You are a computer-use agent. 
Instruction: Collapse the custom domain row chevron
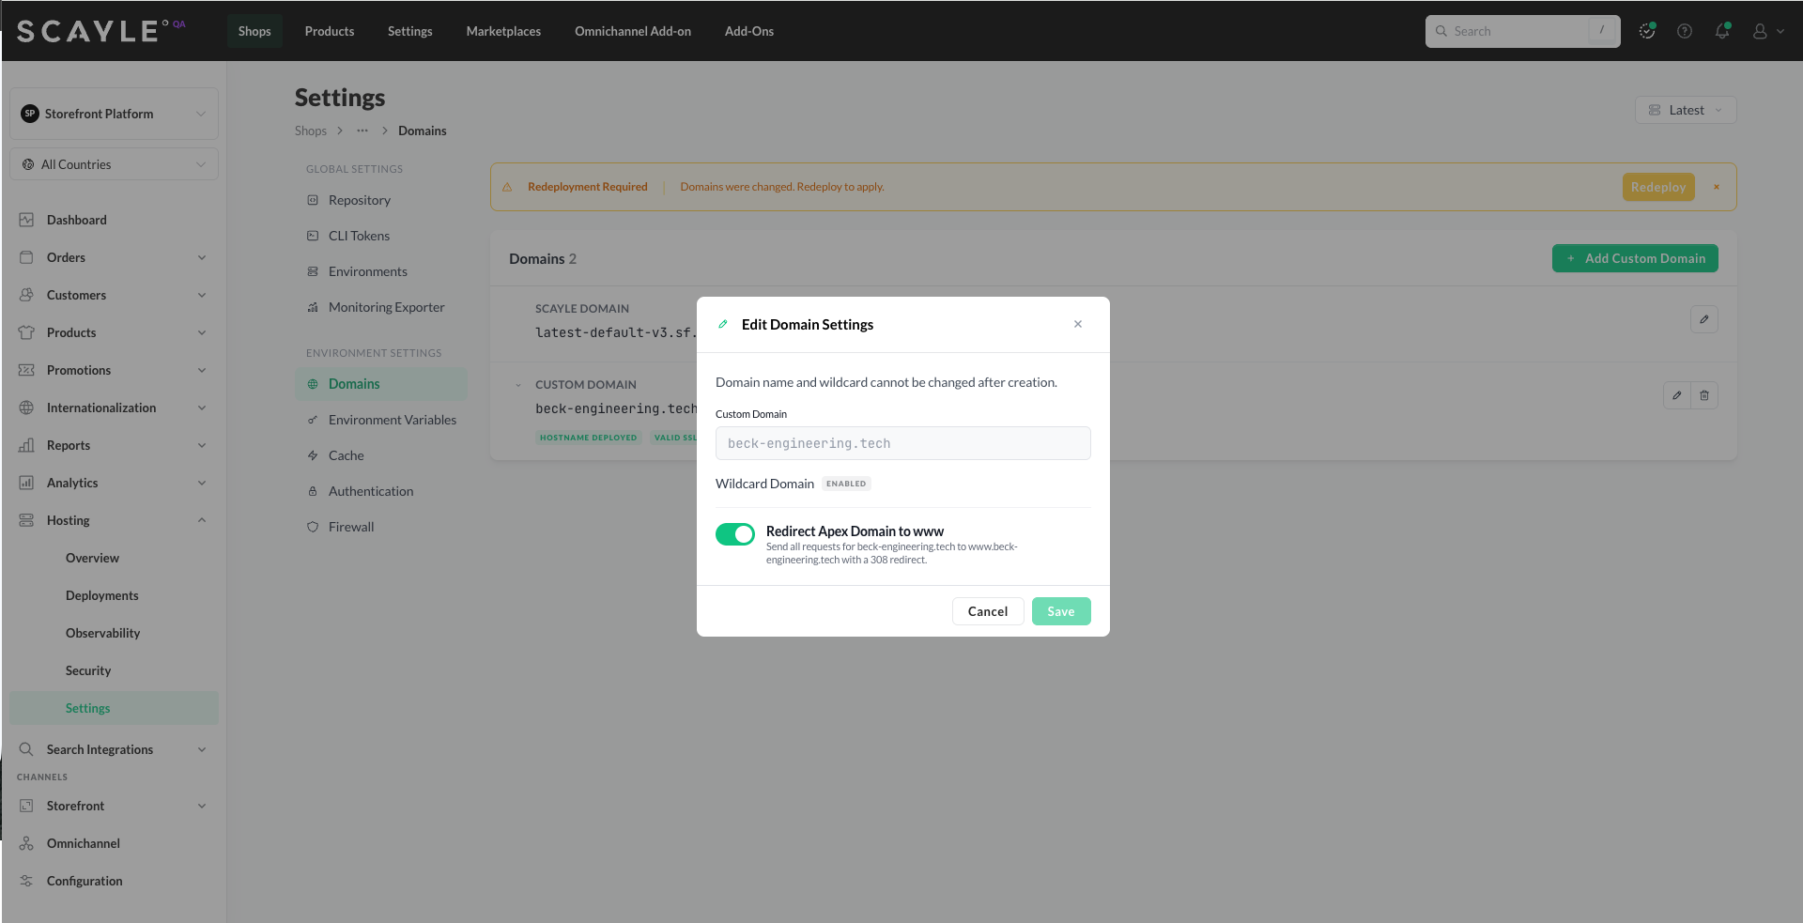(x=518, y=385)
